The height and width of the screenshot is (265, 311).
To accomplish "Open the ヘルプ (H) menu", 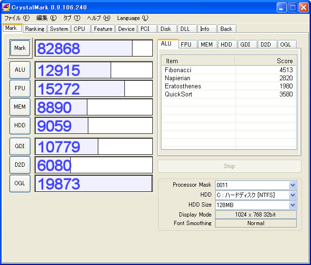I will (99, 18).
